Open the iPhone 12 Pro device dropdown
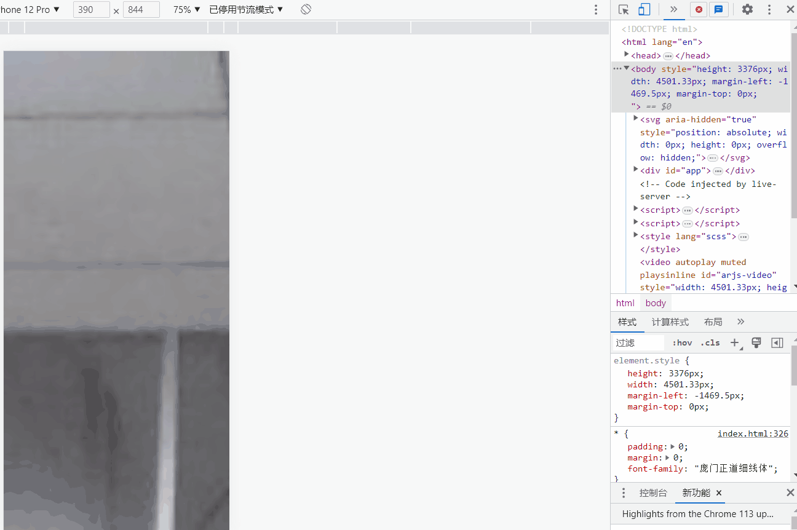This screenshot has height=530, width=797. pyautogui.click(x=31, y=10)
